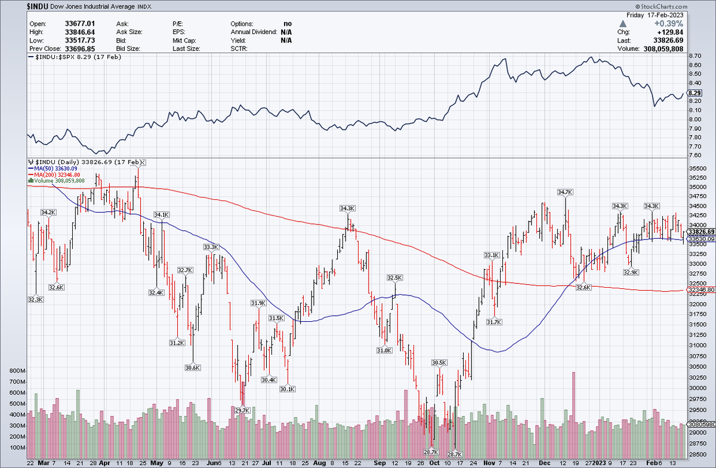Click the 30.4K low label near July
Image resolution: width=716 pixels, height=468 pixels.
coord(269,380)
